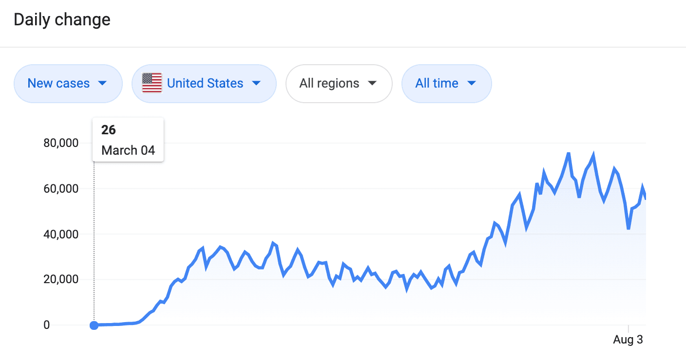The width and height of the screenshot is (686, 361).
Task: Click the Daily change heading
Action: 62,20
